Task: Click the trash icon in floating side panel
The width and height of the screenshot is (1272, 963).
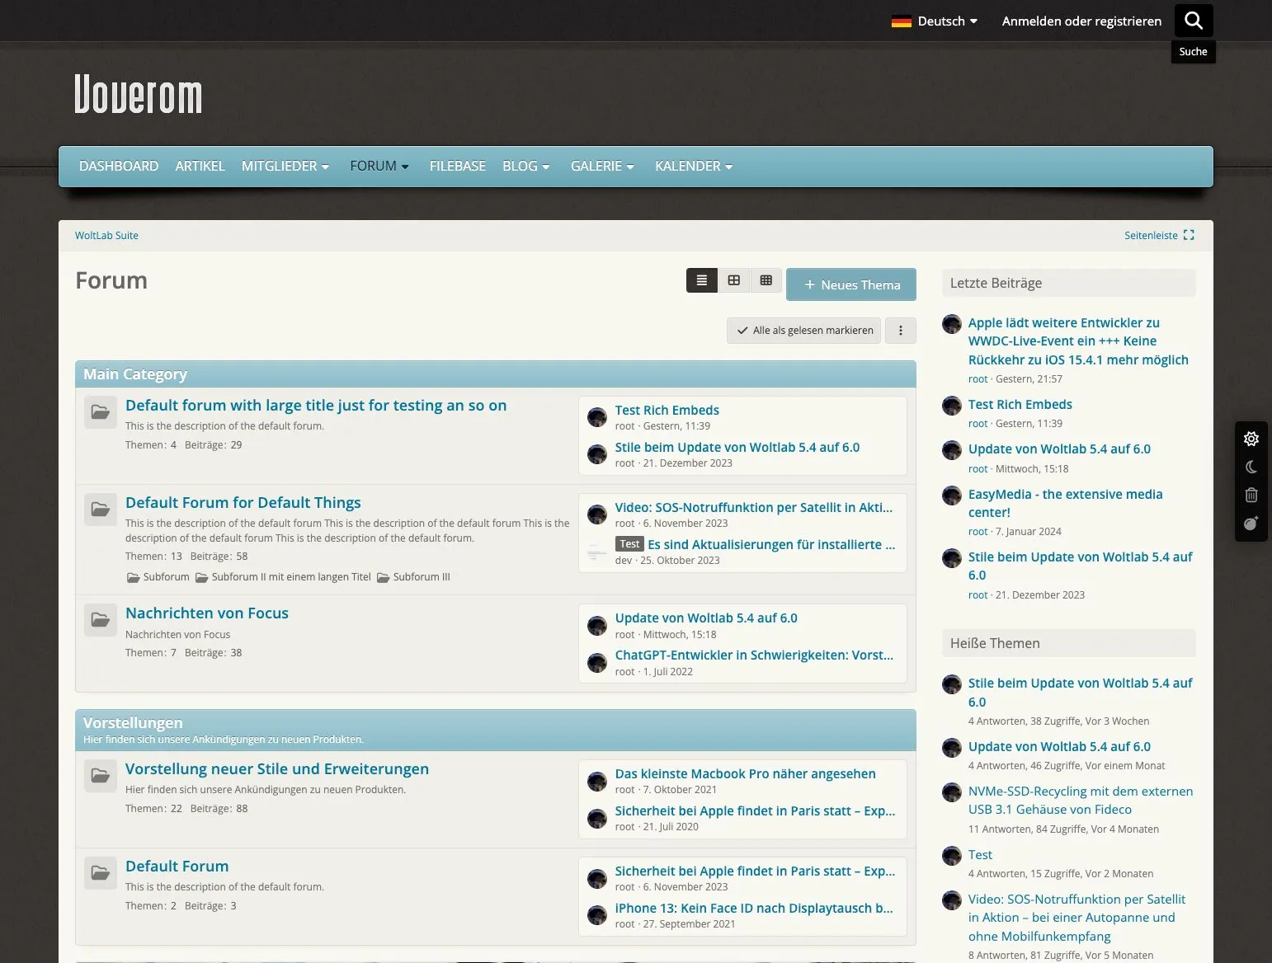Action: click(x=1251, y=495)
